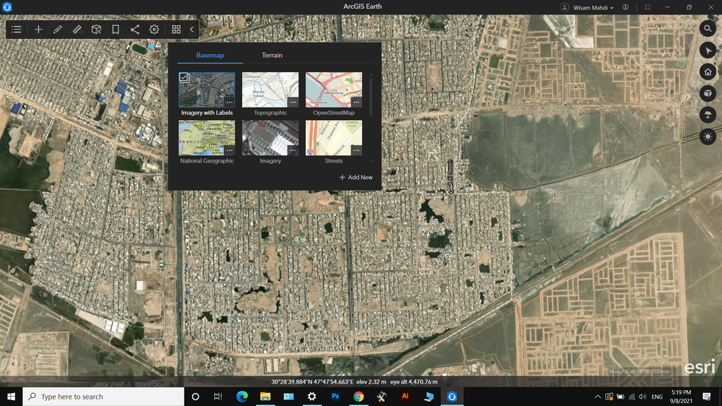Click the Basemap gallery grid icon
This screenshot has height=406, width=722.
pos(176,30)
